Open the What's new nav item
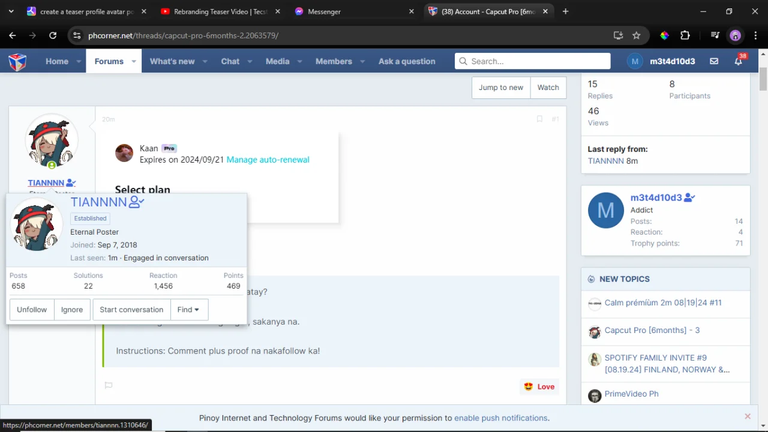The width and height of the screenshot is (768, 432). point(172,61)
